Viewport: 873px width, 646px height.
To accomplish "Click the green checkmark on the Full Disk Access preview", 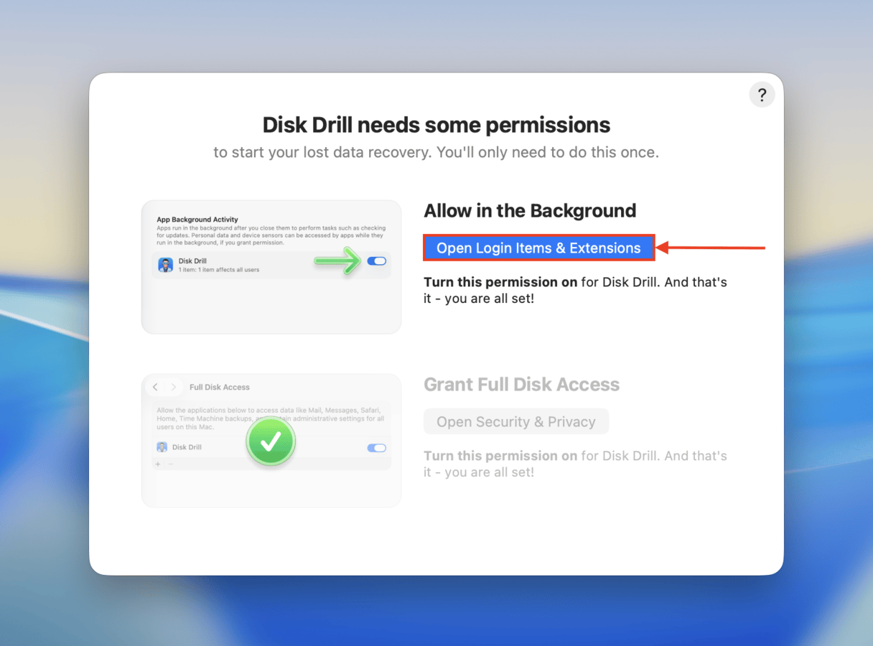I will point(271,441).
